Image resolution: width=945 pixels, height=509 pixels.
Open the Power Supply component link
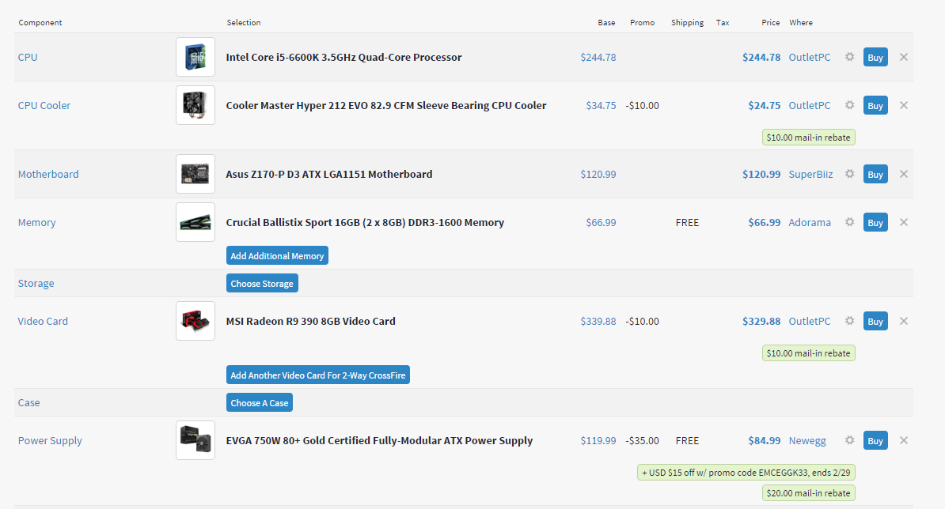click(50, 440)
